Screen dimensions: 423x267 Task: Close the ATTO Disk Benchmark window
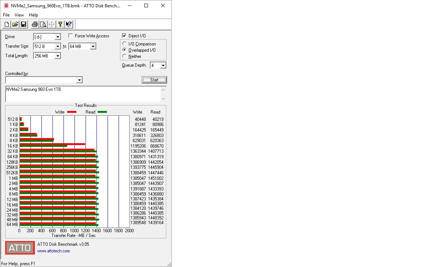(x=163, y=5)
